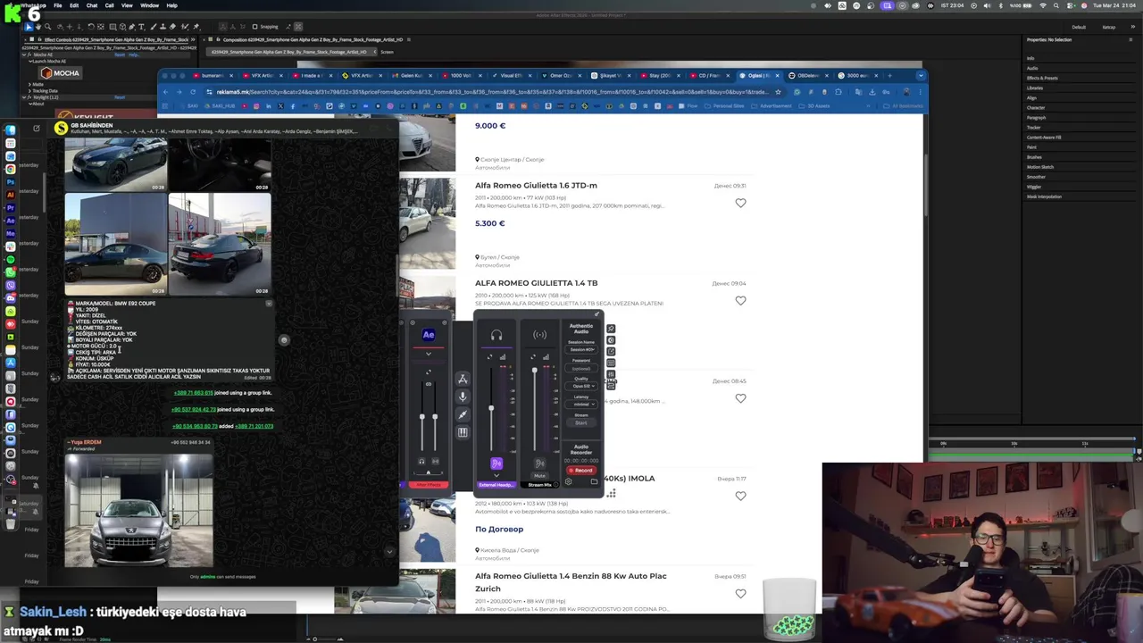
Task: Open the Call menu in the menu bar
Action: point(110,5)
